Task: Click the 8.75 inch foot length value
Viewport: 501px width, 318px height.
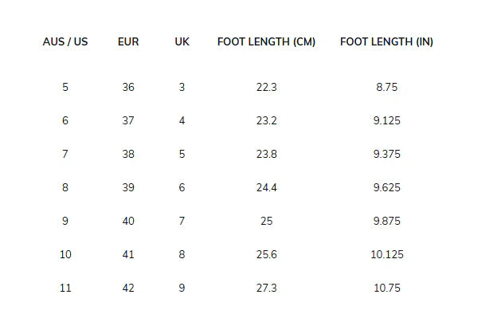Action: pos(386,87)
